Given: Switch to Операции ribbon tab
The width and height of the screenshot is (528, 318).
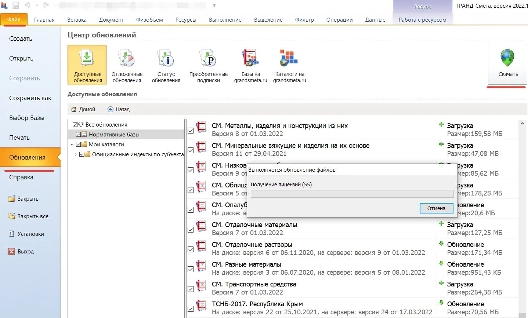Looking at the screenshot, I should point(339,20).
